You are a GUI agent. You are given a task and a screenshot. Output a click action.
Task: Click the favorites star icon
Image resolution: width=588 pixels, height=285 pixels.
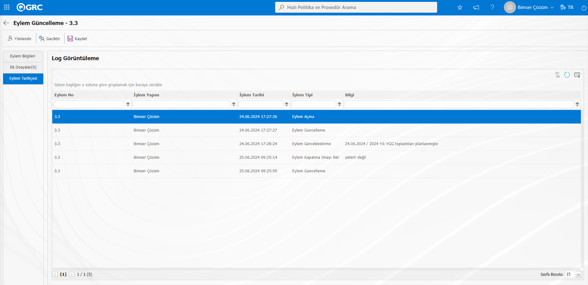(460, 7)
